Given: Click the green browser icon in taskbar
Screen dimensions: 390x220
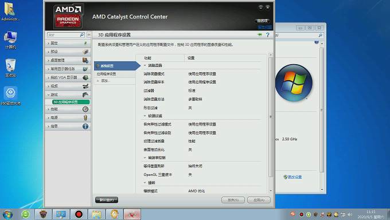Looking at the screenshot, I should 25,214.
